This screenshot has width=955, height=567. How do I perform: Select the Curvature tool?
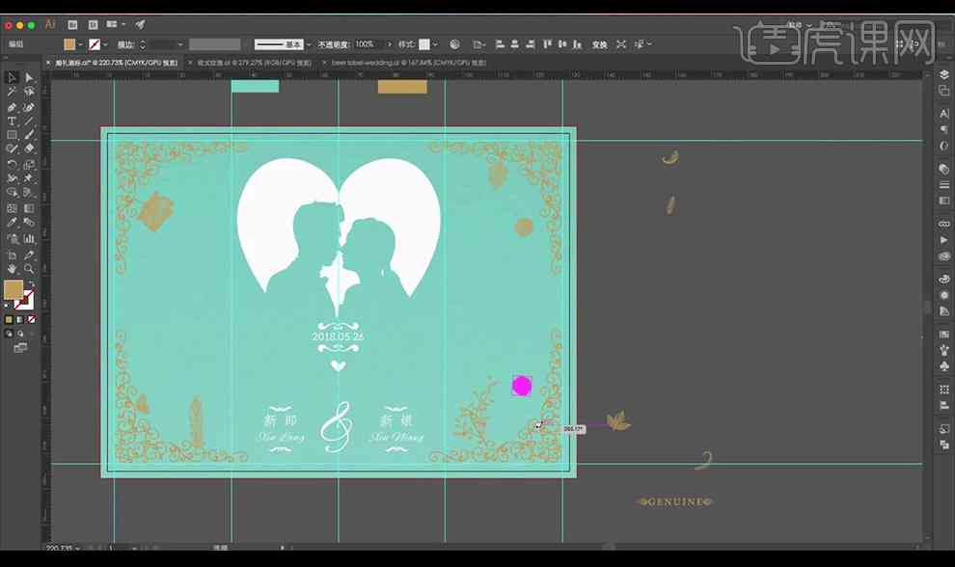click(x=29, y=107)
